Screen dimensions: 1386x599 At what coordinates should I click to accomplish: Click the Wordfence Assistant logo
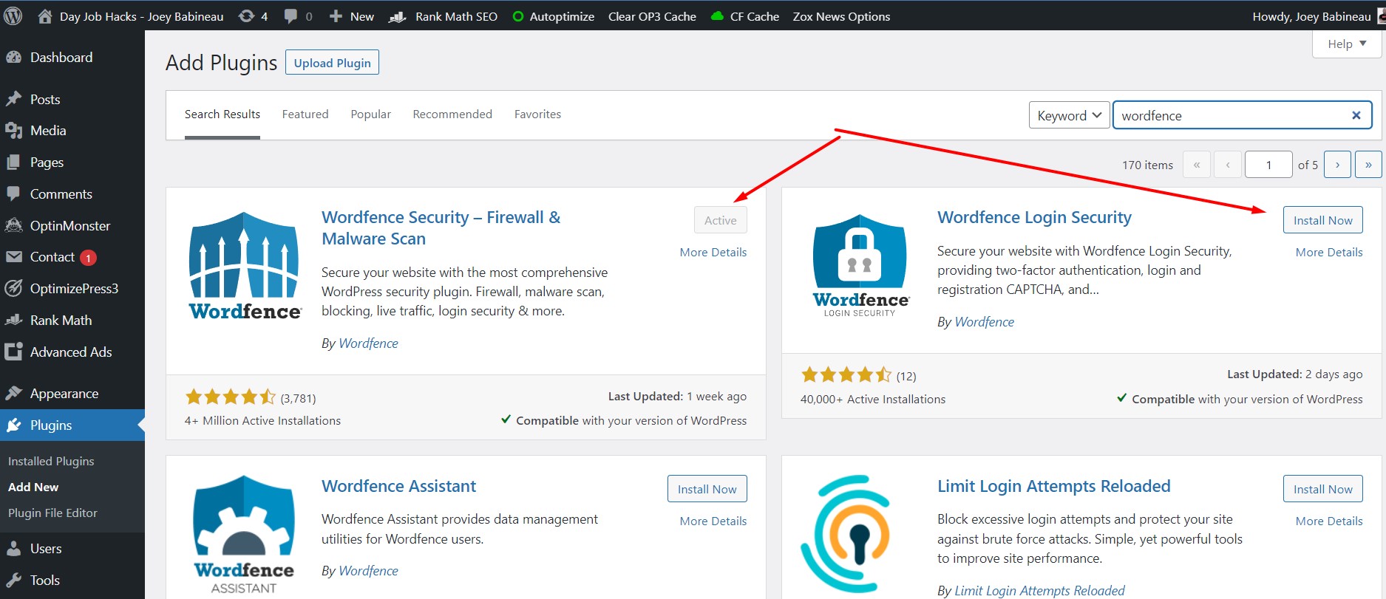point(244,535)
